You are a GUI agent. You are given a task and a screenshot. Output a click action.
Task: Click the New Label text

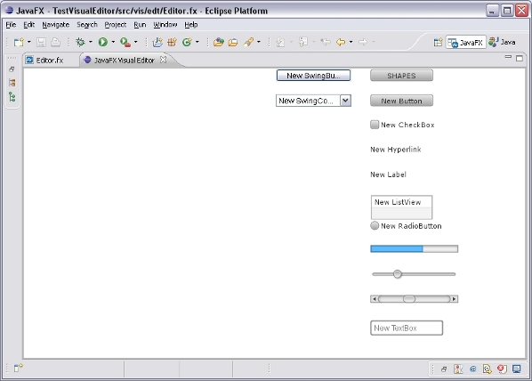coord(388,174)
